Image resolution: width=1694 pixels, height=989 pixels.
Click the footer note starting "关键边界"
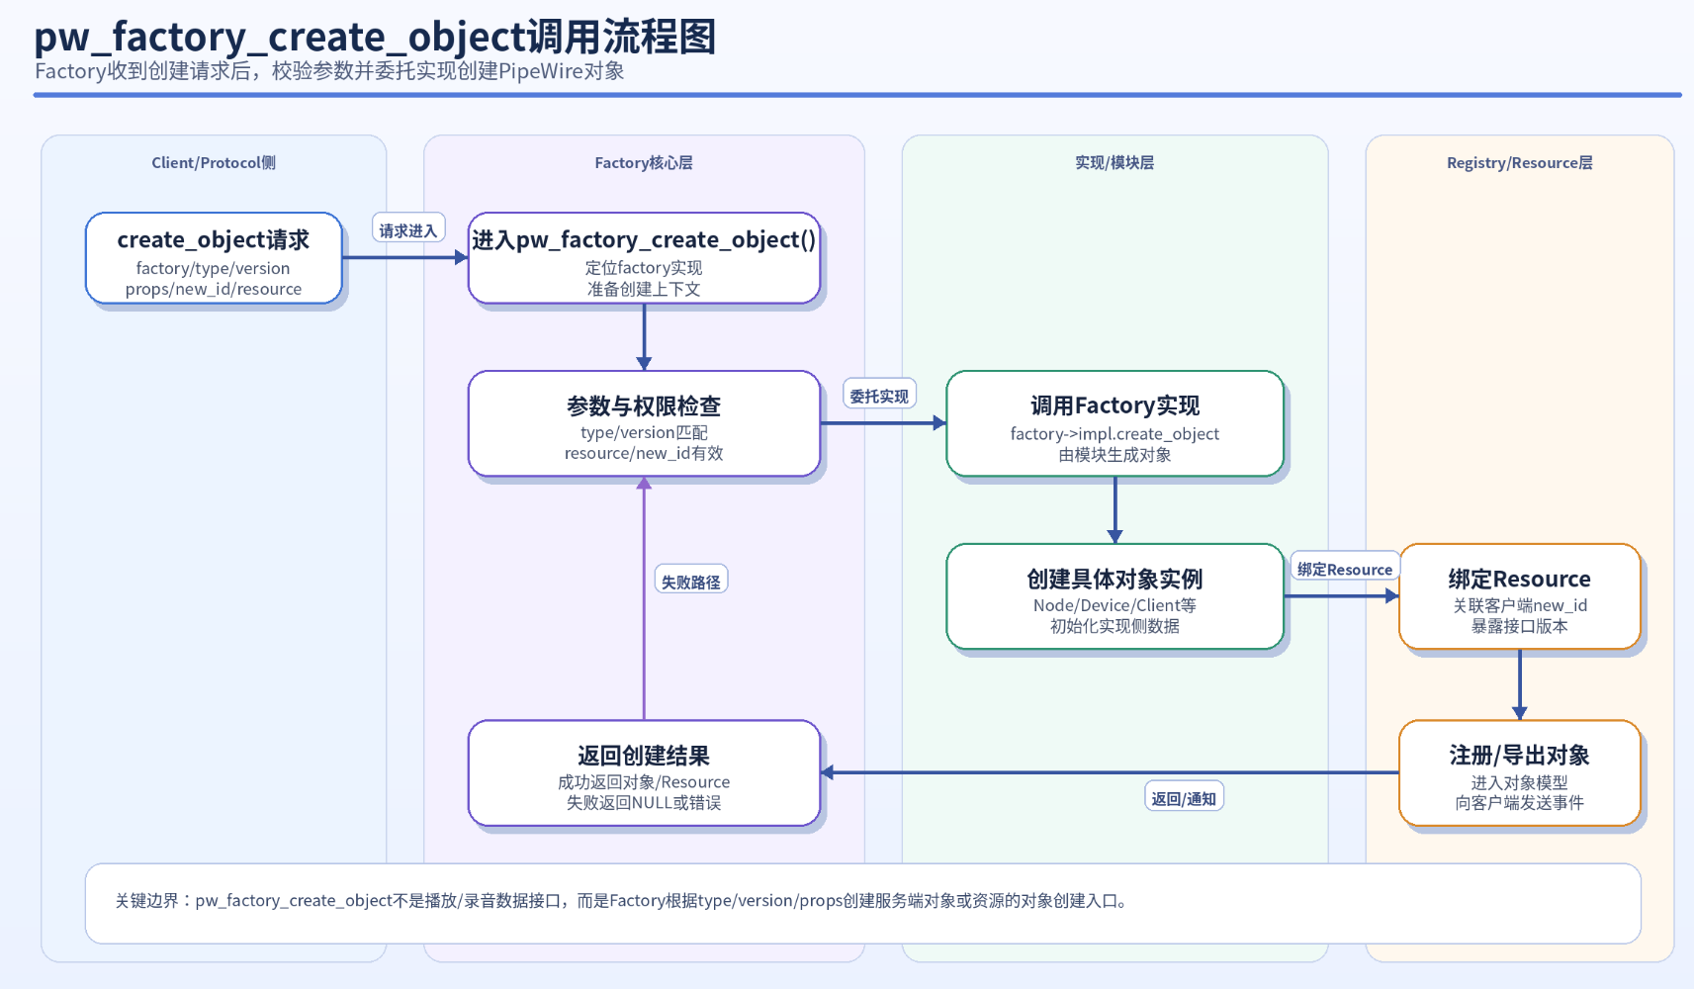(622, 901)
